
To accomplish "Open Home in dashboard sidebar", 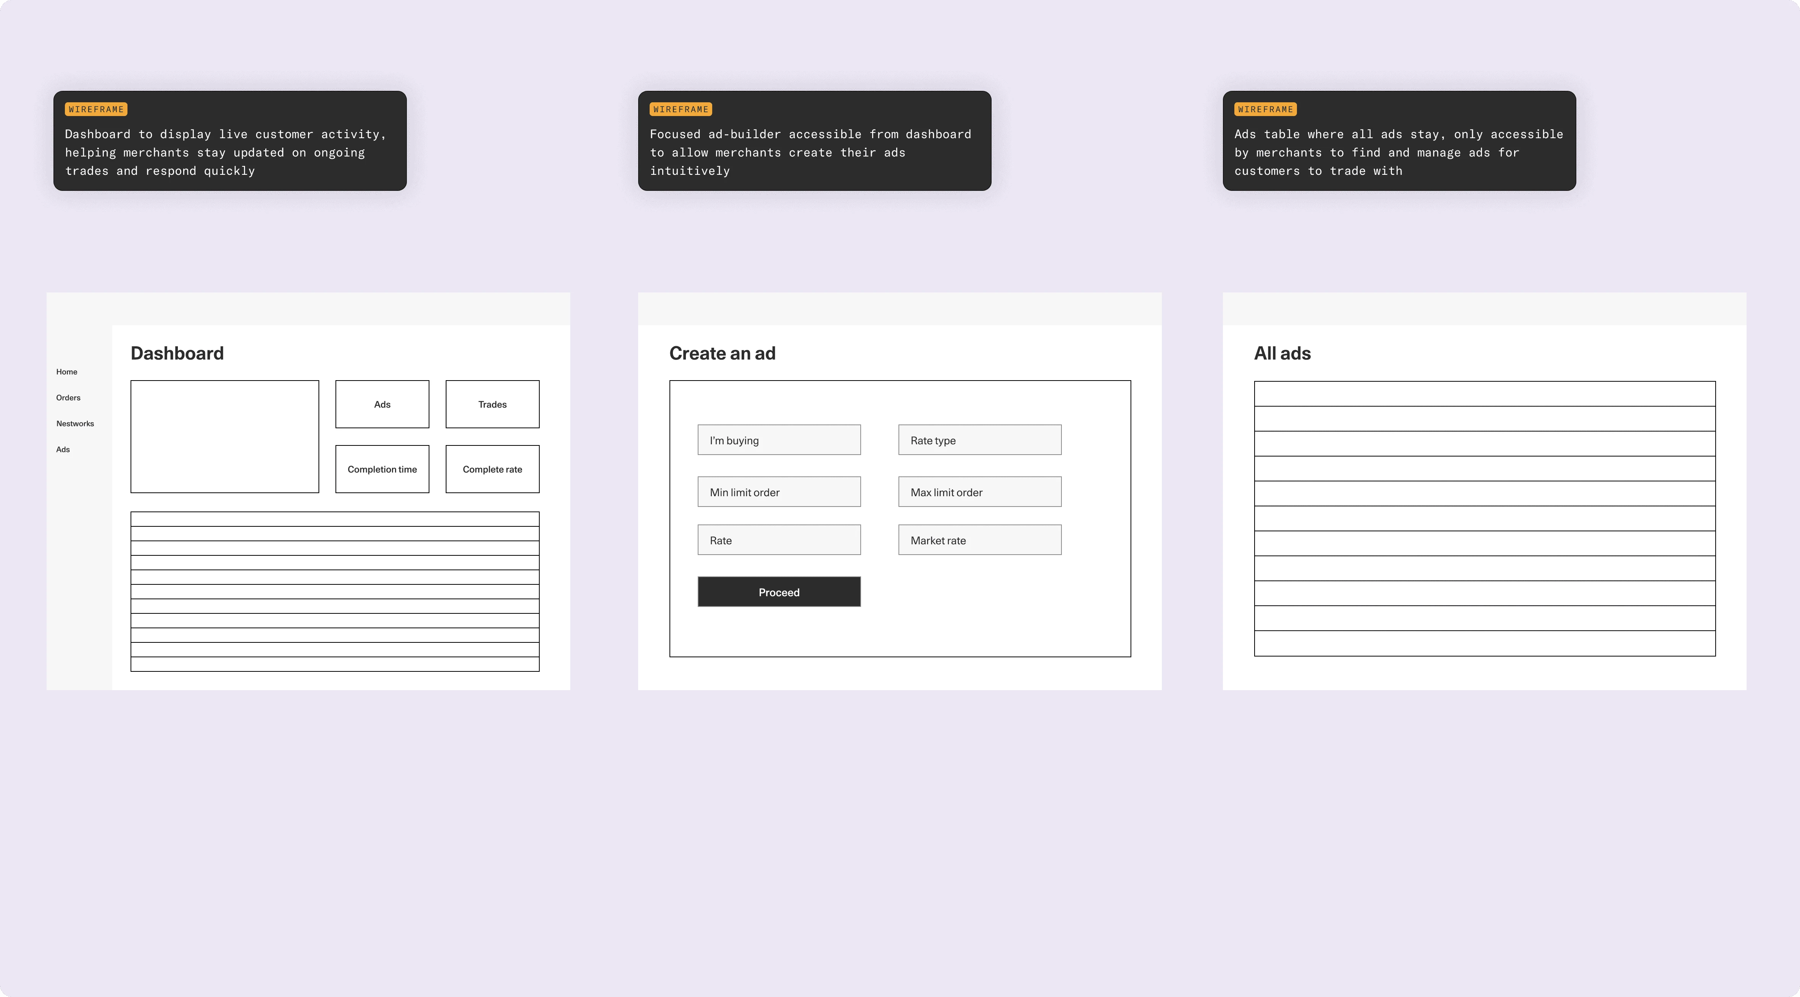I will [x=66, y=372].
